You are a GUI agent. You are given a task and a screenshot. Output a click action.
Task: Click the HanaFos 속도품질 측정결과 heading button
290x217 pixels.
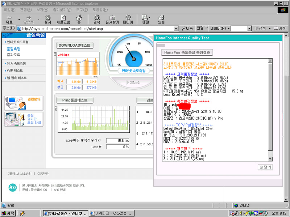coord(187,52)
